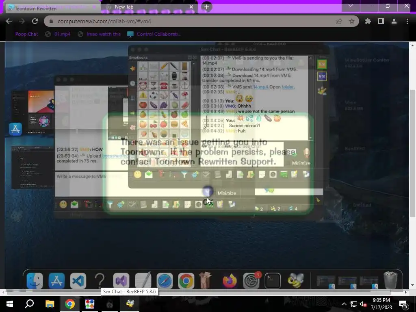The image size is (416, 312).
Task: Click the page vertical scrollbar
Action: coord(412,153)
